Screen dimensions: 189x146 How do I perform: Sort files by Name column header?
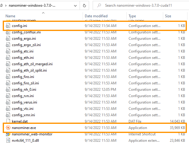point(10,16)
